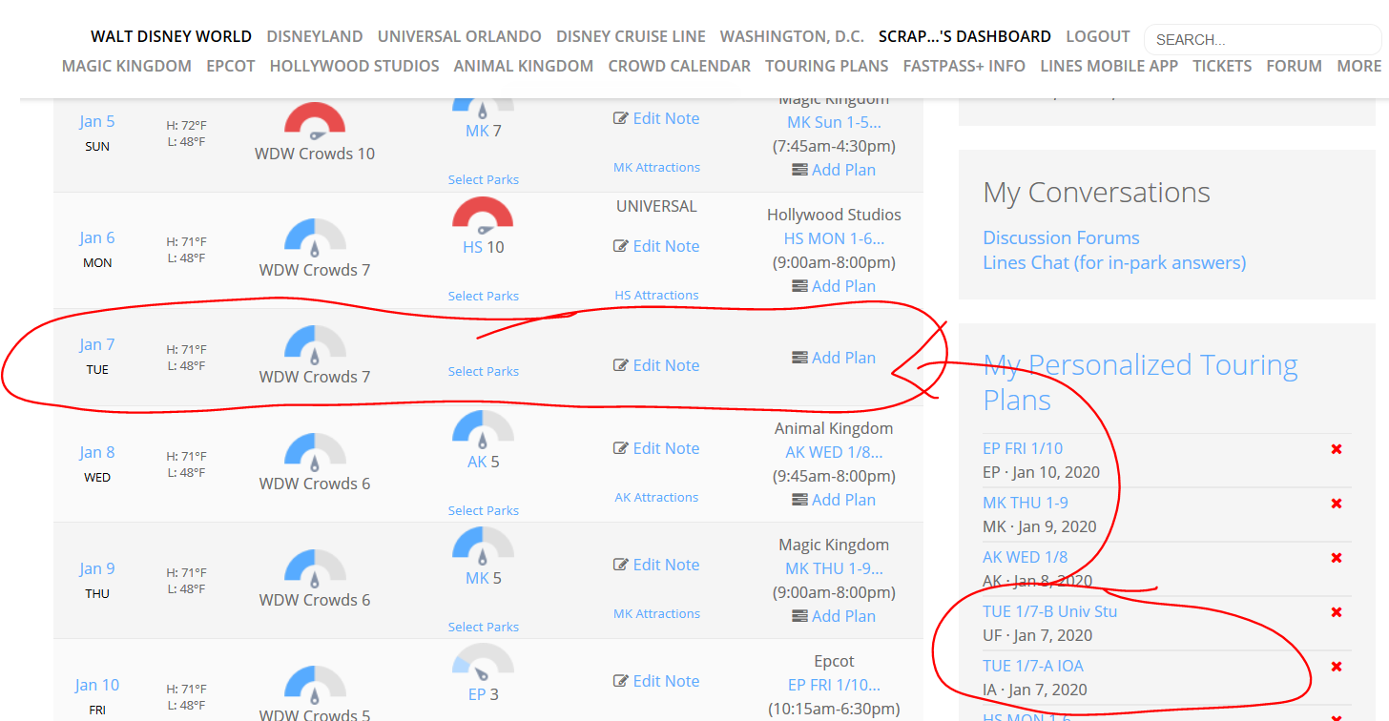1389x721 pixels.
Task: Expand the MORE navigation menu
Action: click(x=1359, y=66)
